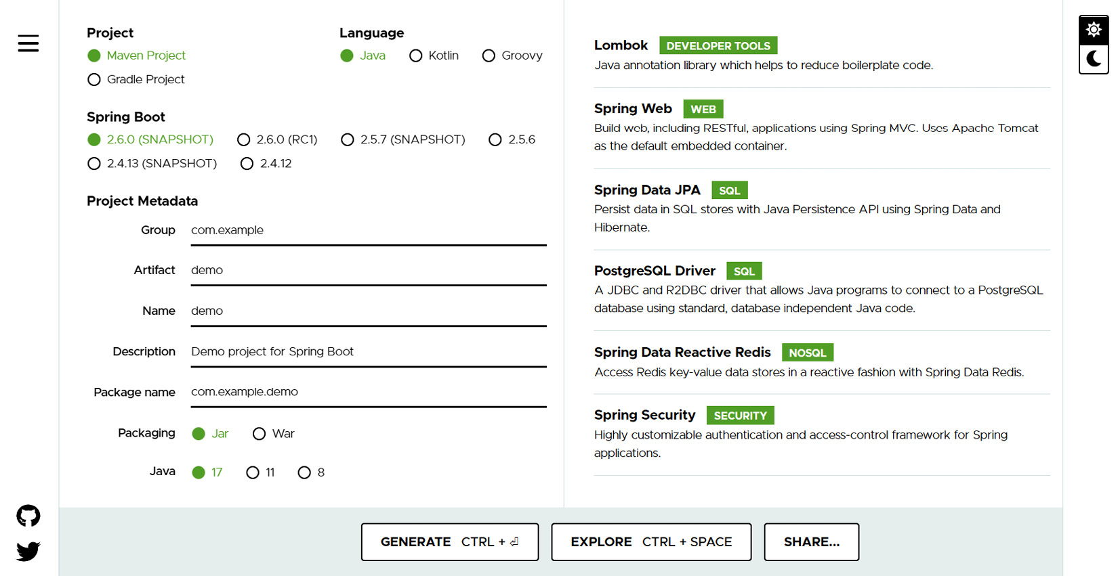Screen dimensions: 1118x576
Task: Click the SHARE... button
Action: [x=812, y=541]
